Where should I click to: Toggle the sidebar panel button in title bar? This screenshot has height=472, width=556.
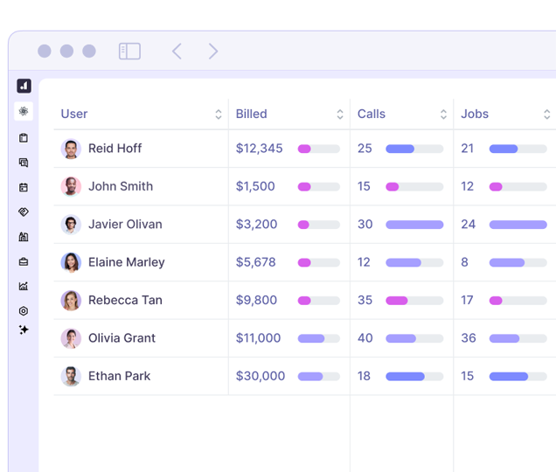point(129,52)
